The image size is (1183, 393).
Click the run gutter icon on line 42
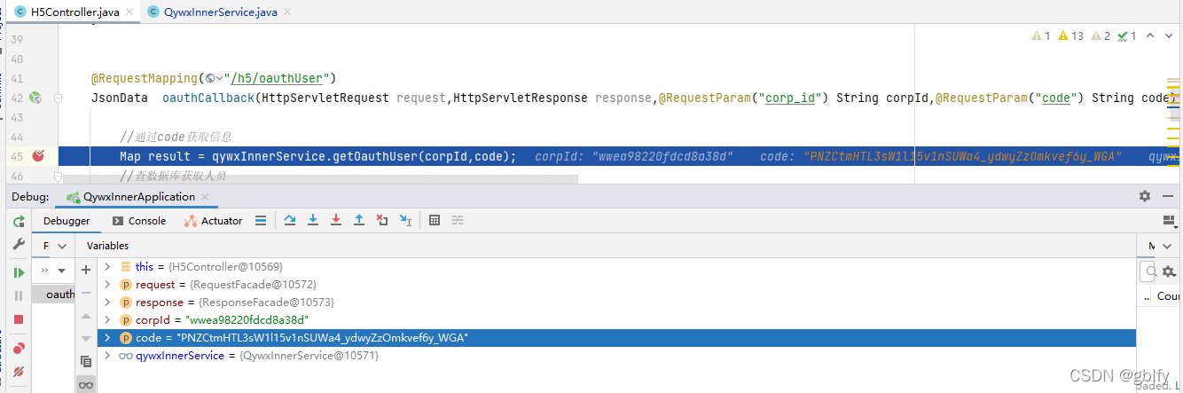click(x=35, y=98)
